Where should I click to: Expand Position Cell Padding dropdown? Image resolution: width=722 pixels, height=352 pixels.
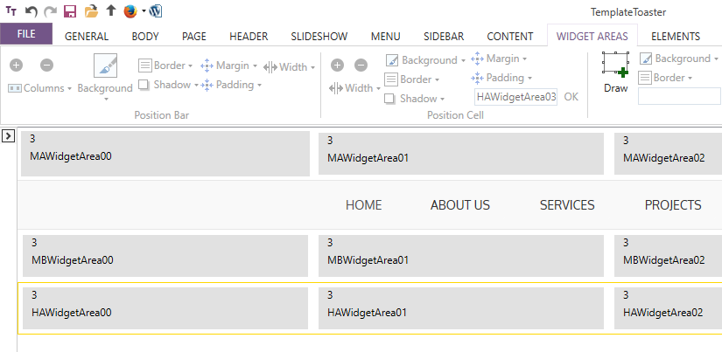(500, 78)
